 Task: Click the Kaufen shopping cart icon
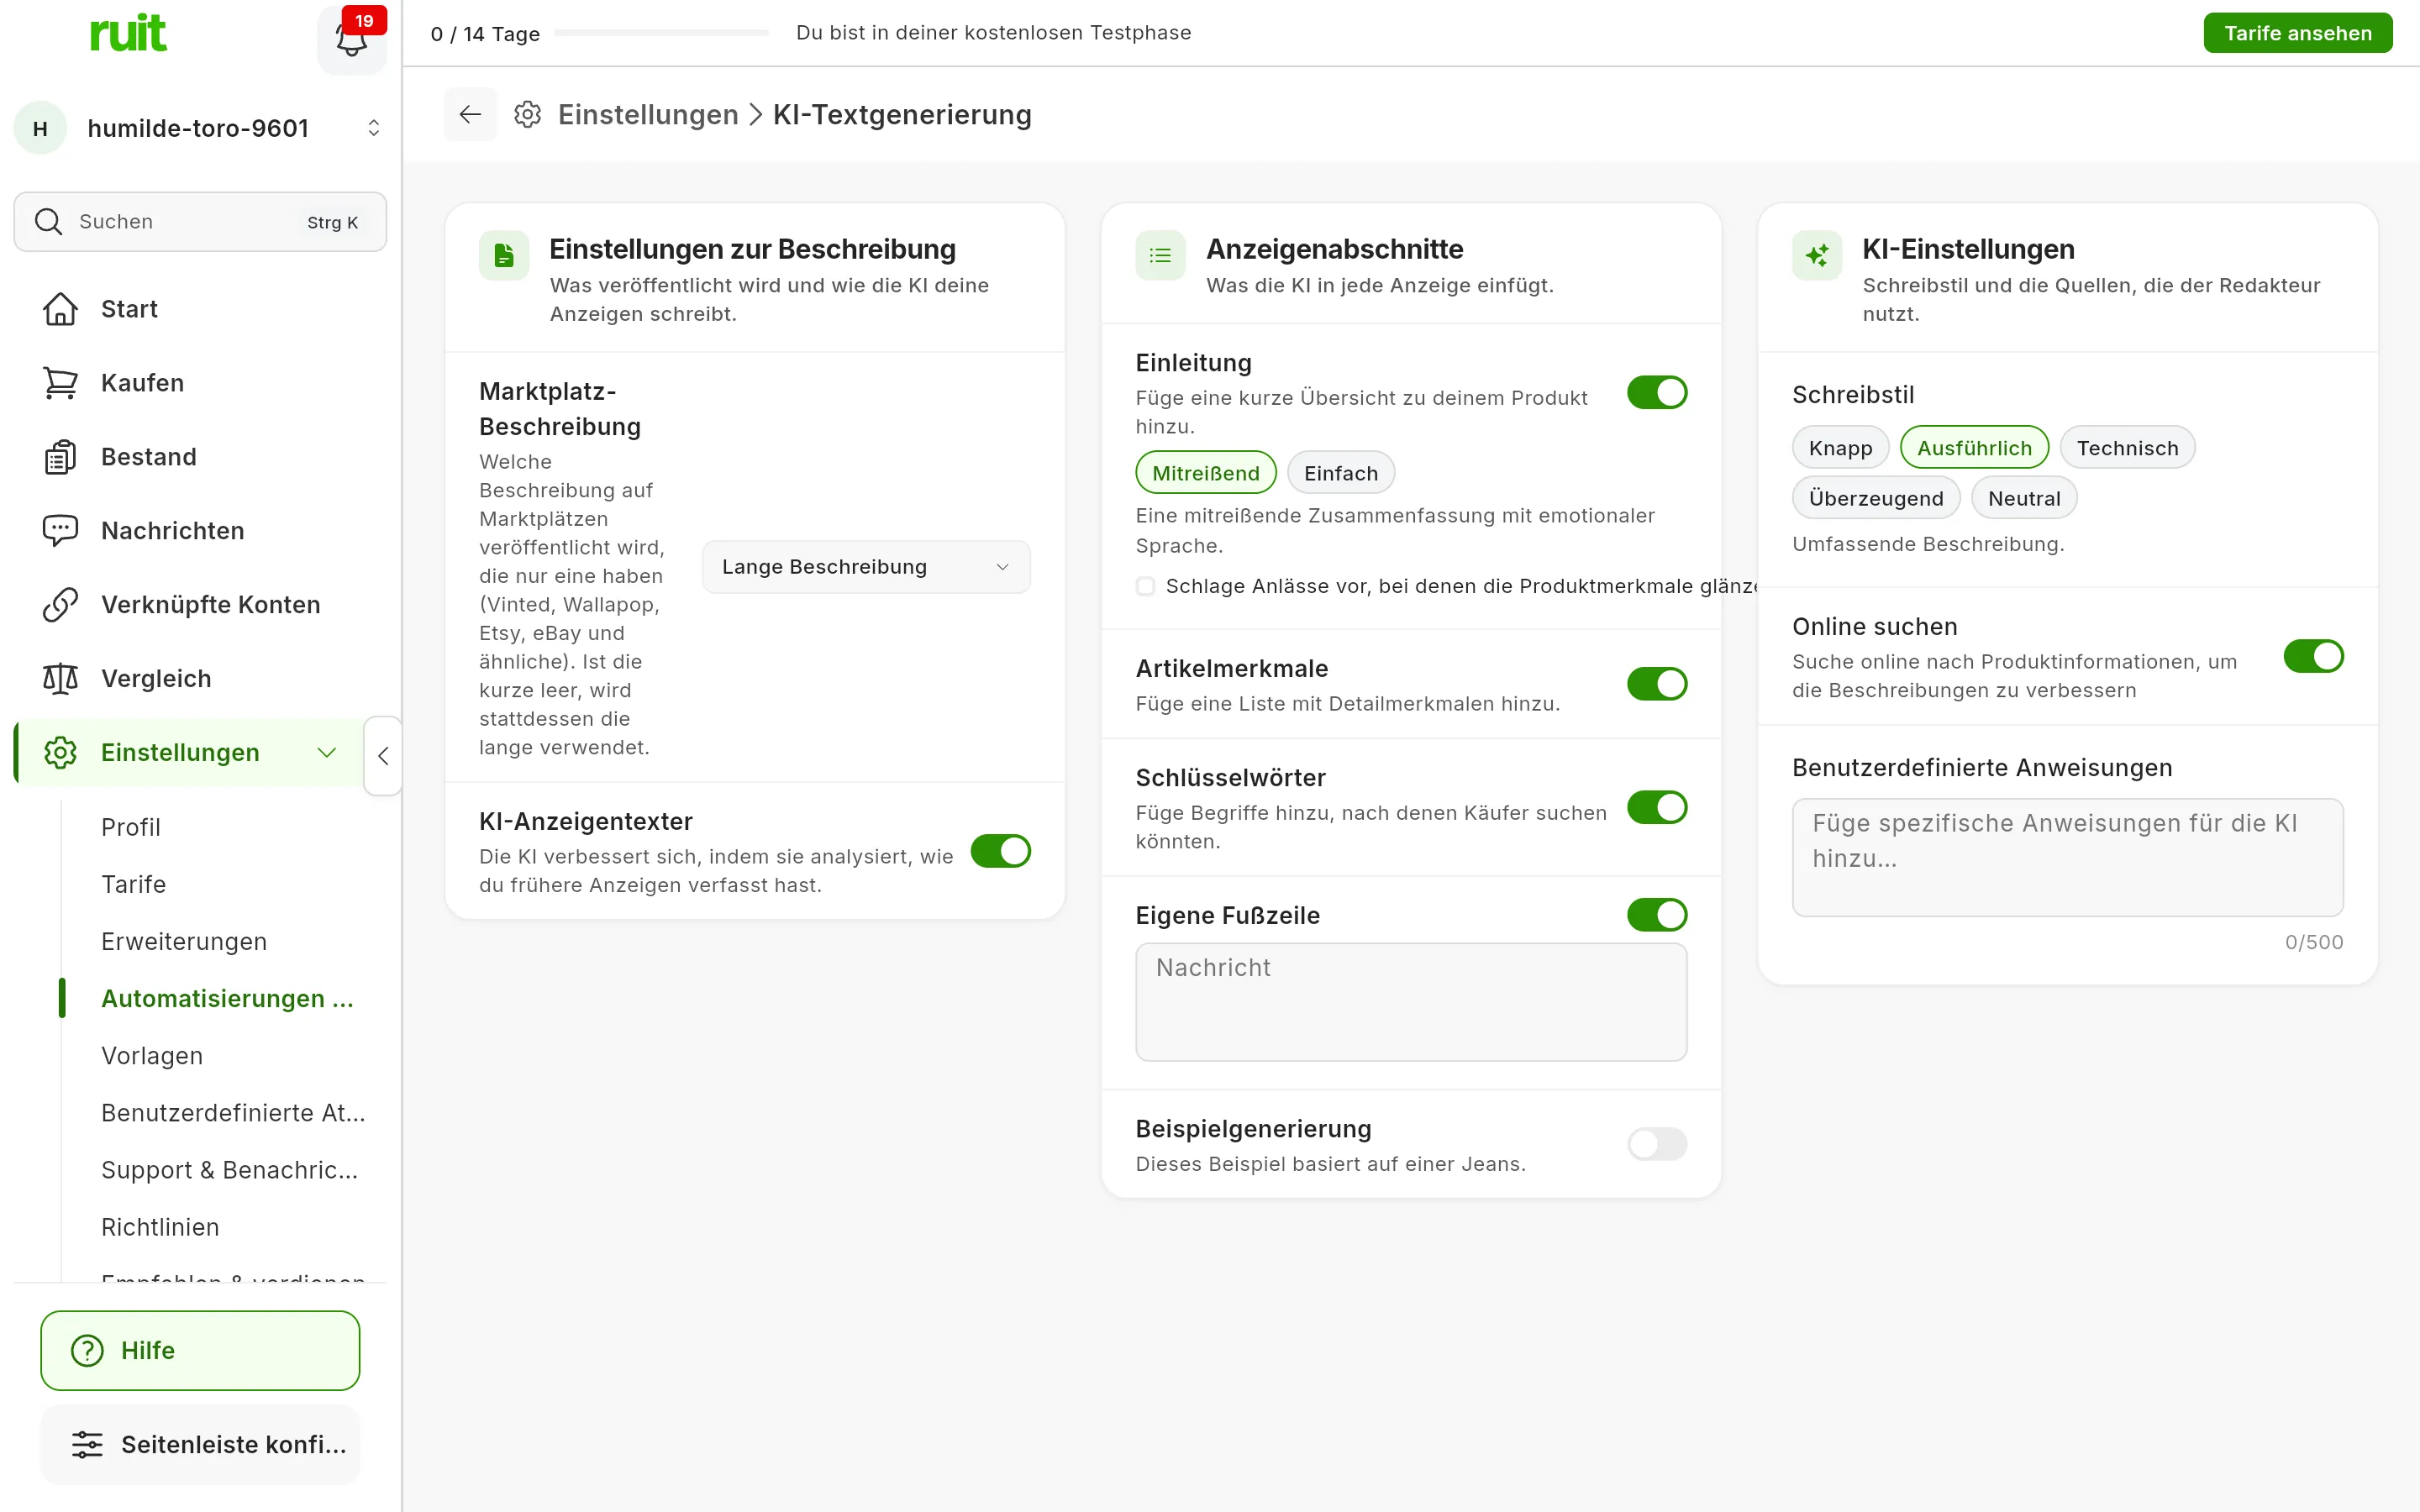click(60, 383)
